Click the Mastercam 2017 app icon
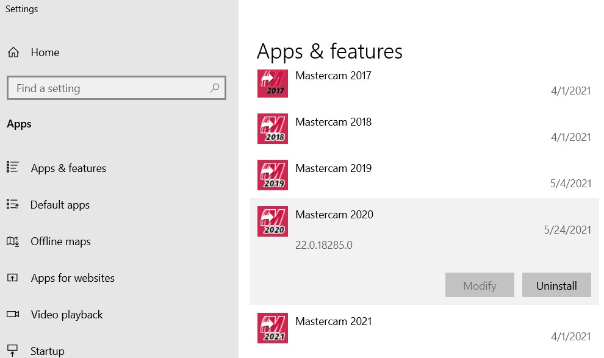This screenshot has width=604, height=358. coord(273,84)
